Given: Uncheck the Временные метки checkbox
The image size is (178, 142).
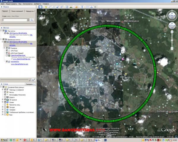Looking at the screenshot, I should click(3, 39).
